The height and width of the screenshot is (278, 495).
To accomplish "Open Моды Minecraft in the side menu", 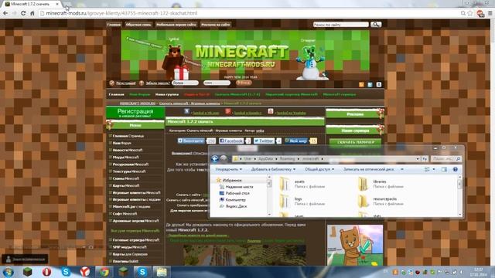I will 125,157.
